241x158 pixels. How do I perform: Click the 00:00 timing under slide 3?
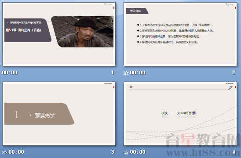tap(16, 152)
